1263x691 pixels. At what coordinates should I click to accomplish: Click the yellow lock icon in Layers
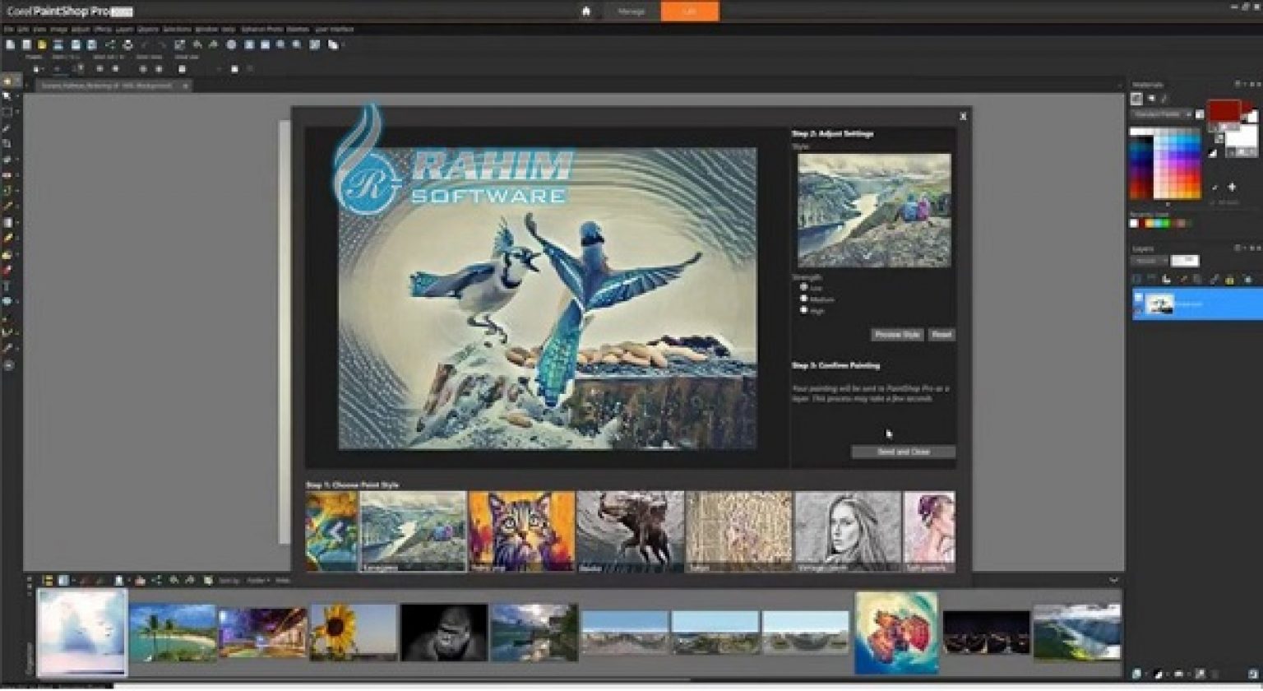coord(1230,280)
